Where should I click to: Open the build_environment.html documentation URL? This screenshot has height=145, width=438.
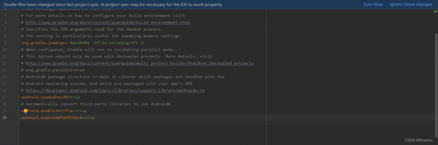click(108, 22)
